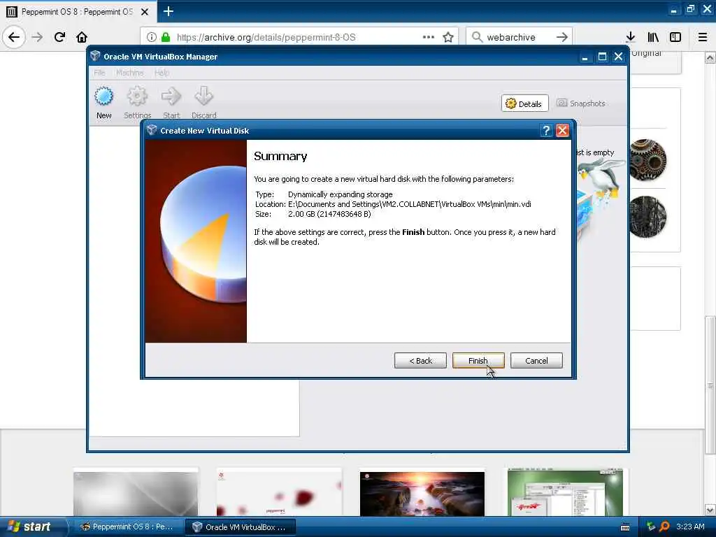Show site information for archive.org

point(152,37)
